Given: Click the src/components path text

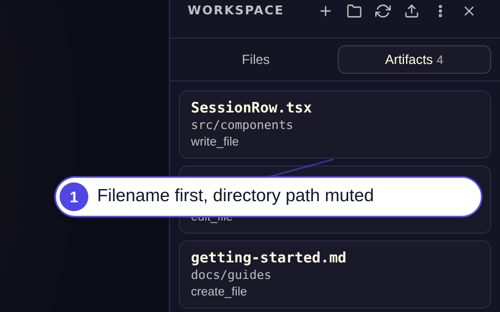Looking at the screenshot, I should (x=242, y=125).
